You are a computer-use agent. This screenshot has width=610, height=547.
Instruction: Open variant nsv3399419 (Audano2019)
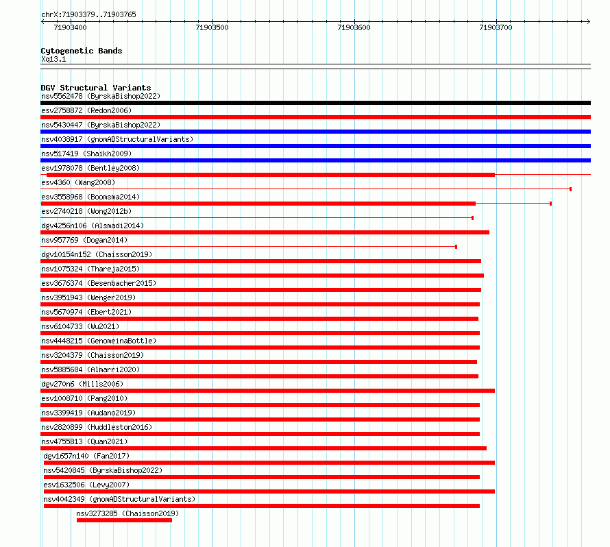(x=88, y=413)
